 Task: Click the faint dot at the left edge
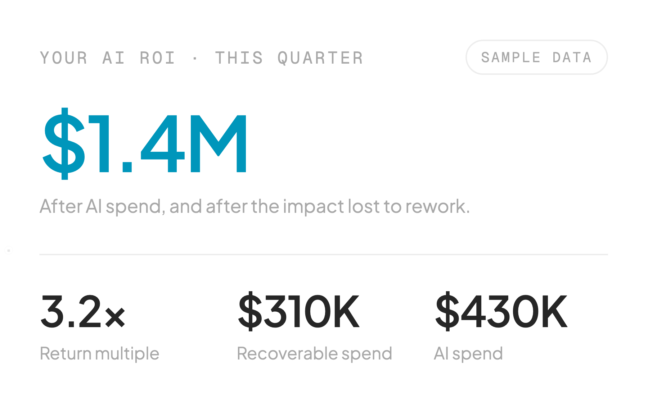pyautogui.click(x=9, y=250)
